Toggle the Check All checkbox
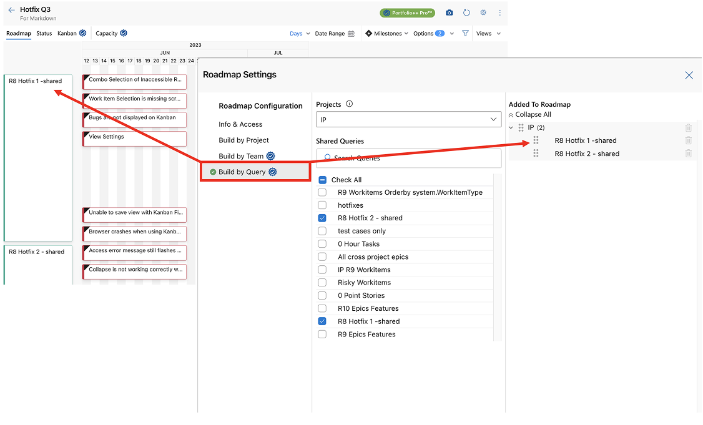703x425 pixels. click(322, 180)
